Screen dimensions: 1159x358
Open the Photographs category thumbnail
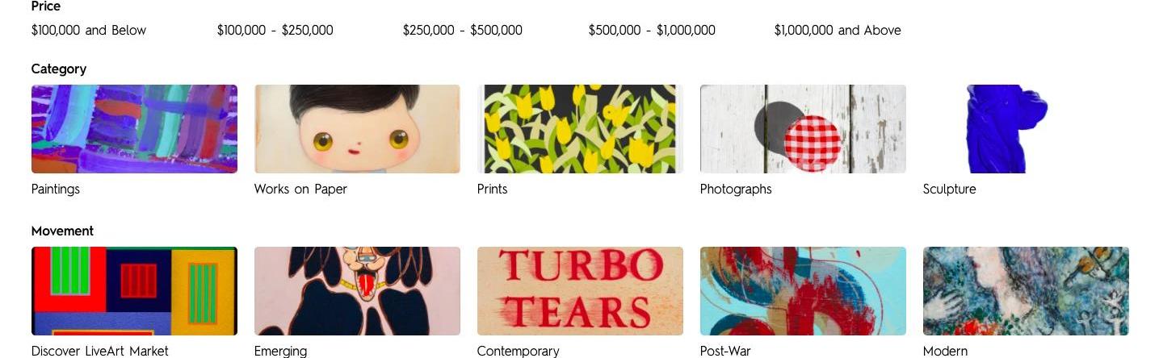[x=803, y=129]
